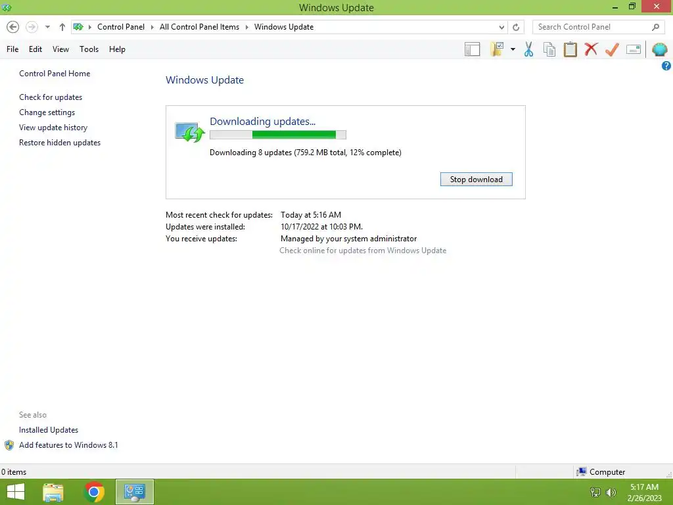Click the green download progress bar
The width and height of the screenshot is (673, 505).
click(278, 135)
